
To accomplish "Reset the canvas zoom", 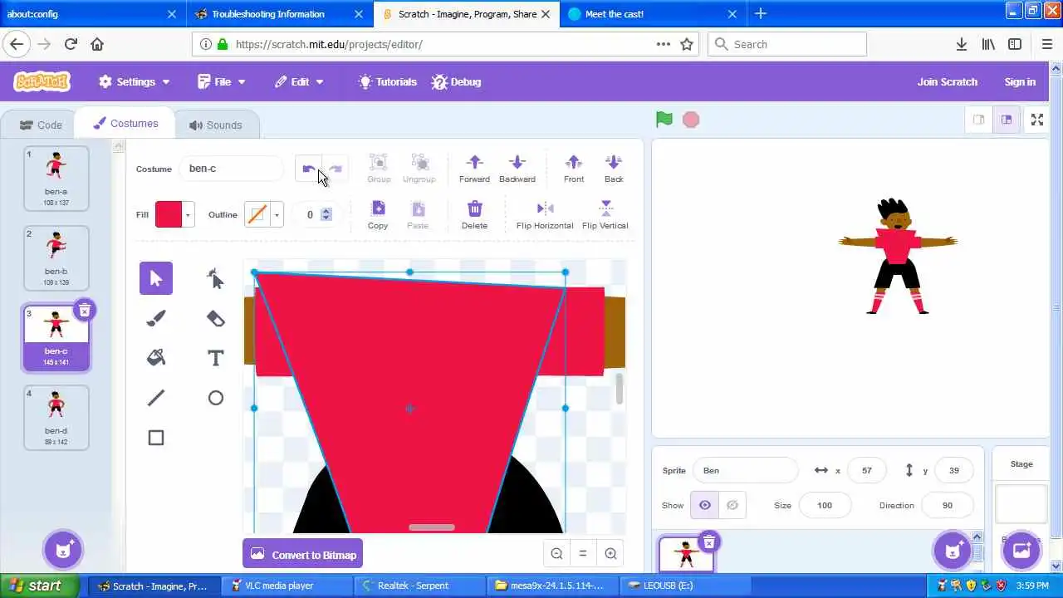I will coord(583,554).
